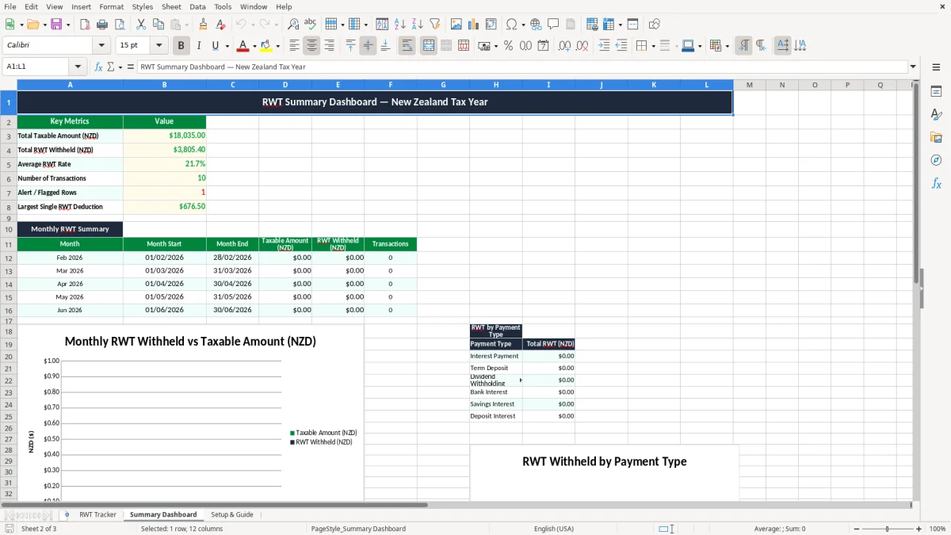Expand the Name Box dropdown
This screenshot has width=951, height=535.
[78, 67]
